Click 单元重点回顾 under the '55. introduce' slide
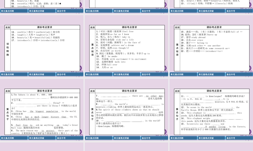 [x=14, y=11]
